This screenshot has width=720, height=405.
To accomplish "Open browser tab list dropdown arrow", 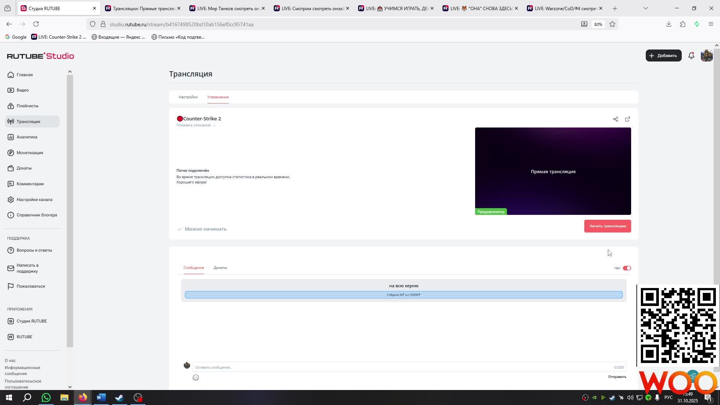I will point(645,8).
